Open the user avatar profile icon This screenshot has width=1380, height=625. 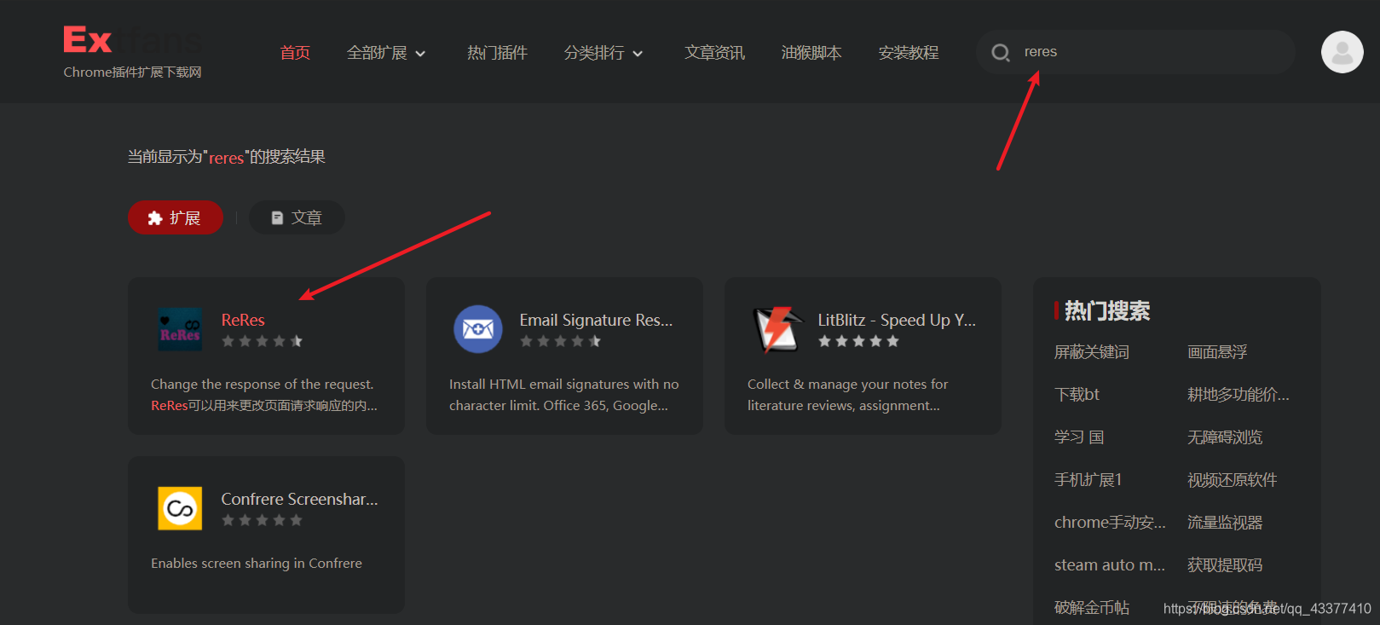pyautogui.click(x=1342, y=52)
